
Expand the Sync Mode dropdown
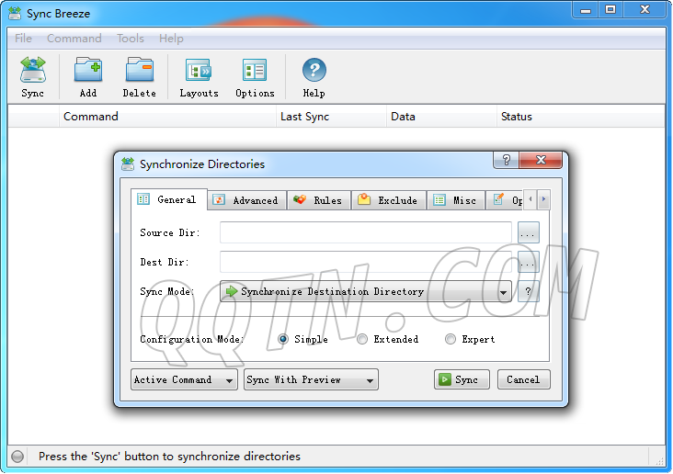click(504, 292)
